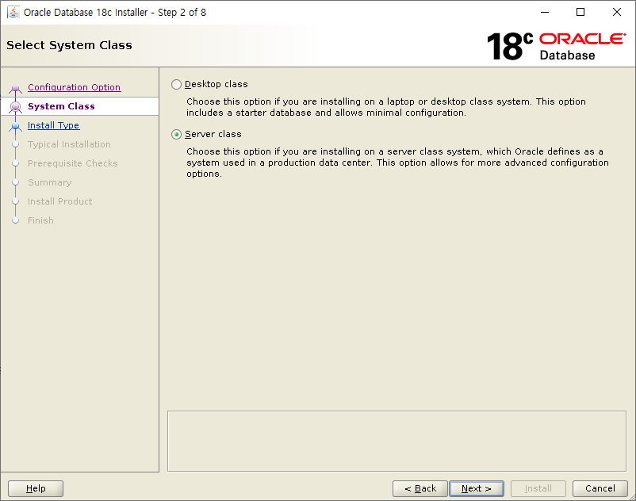Click the Configuration Option step node icon
This screenshot has width=636, height=501.
[x=15, y=88]
